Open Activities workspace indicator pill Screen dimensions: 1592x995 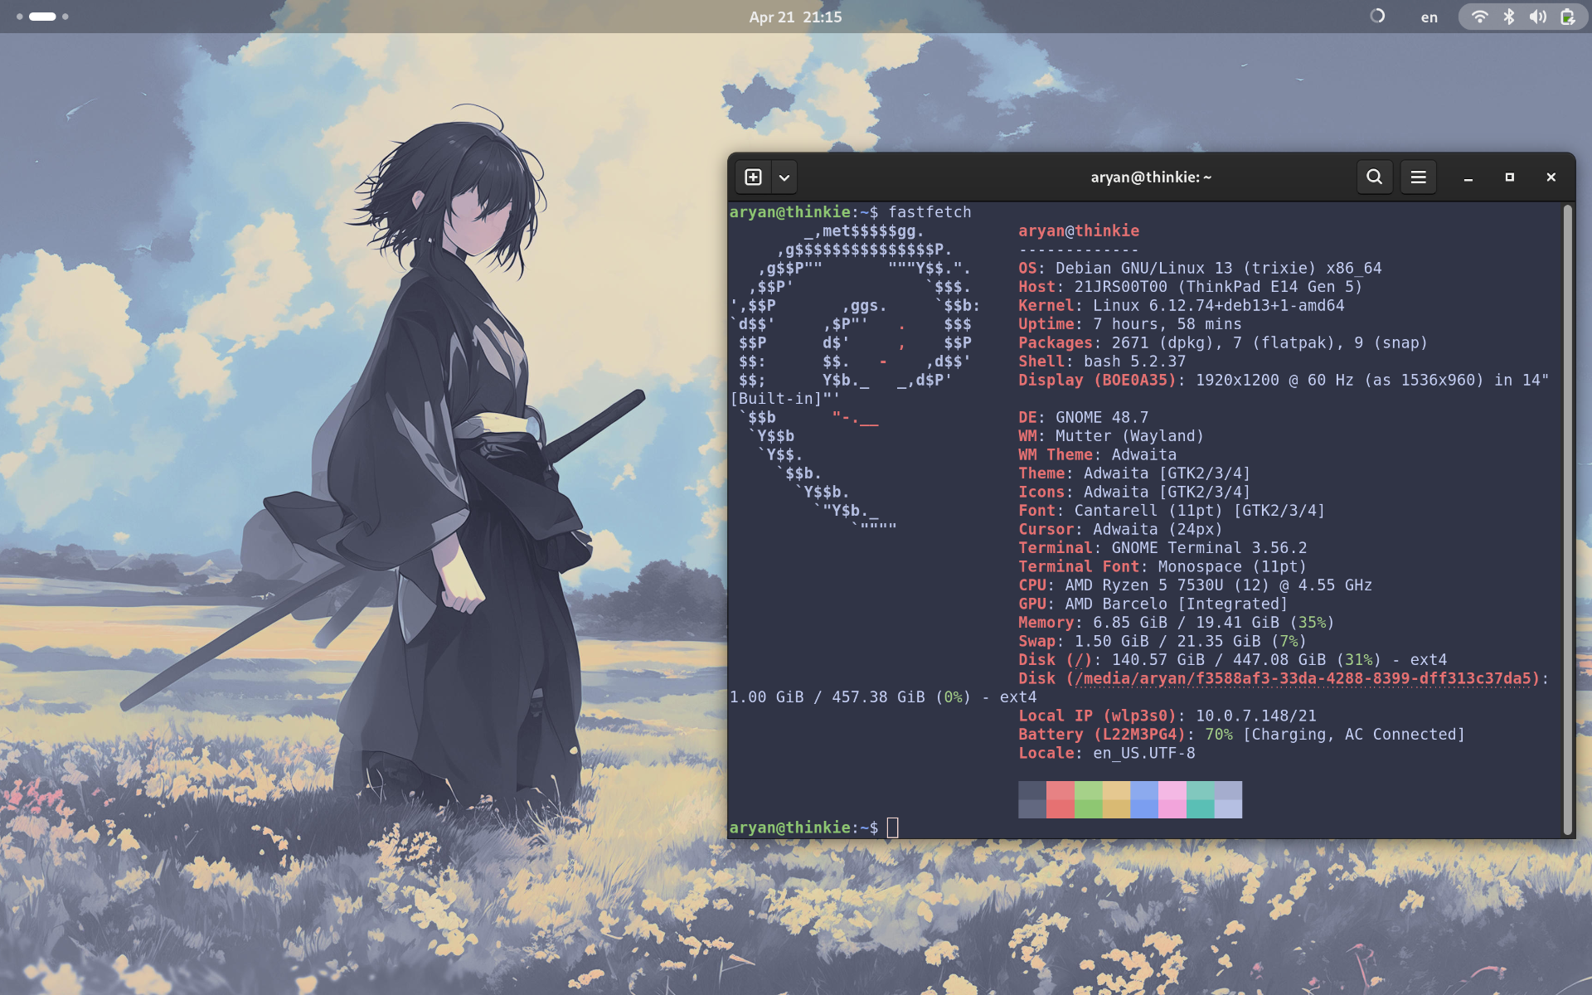(x=42, y=17)
